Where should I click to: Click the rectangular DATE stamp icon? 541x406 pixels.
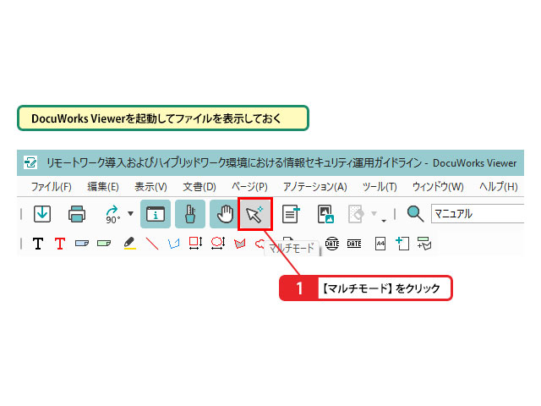pyautogui.click(x=354, y=244)
